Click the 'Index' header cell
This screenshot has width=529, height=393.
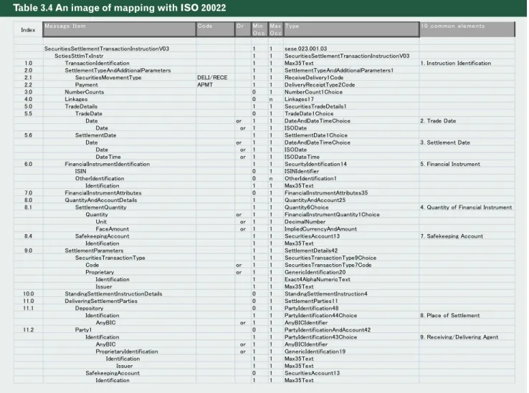pyautogui.click(x=28, y=30)
